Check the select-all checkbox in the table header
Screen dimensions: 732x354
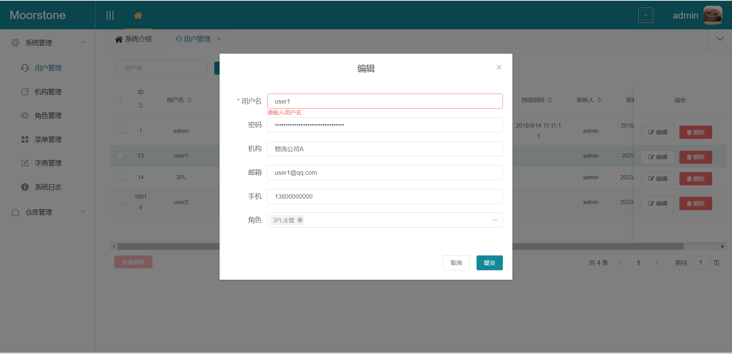tap(118, 100)
